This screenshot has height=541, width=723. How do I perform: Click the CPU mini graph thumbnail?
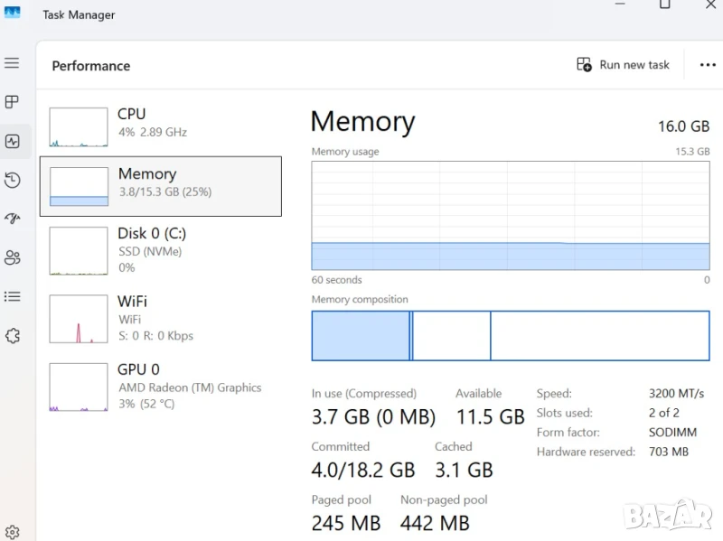pyautogui.click(x=79, y=127)
